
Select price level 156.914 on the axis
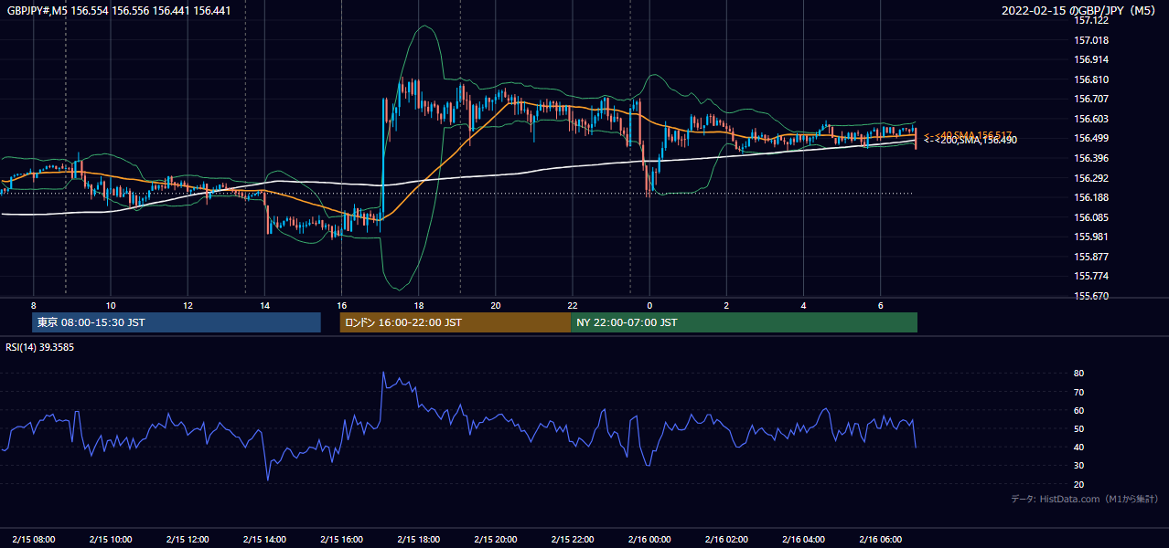1091,59
